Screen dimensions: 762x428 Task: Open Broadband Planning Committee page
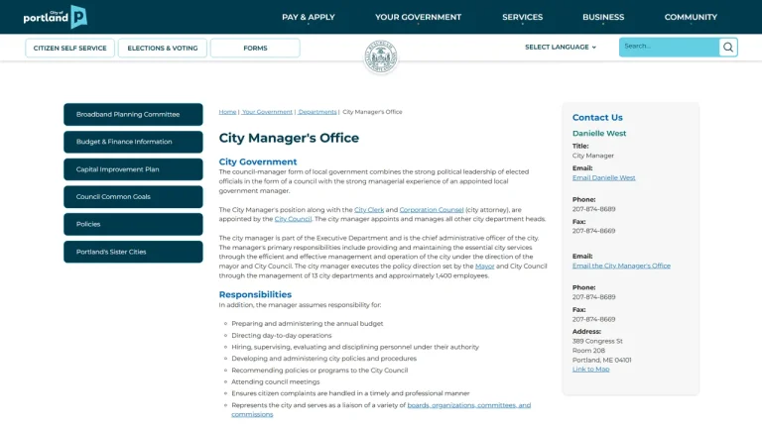[133, 115]
